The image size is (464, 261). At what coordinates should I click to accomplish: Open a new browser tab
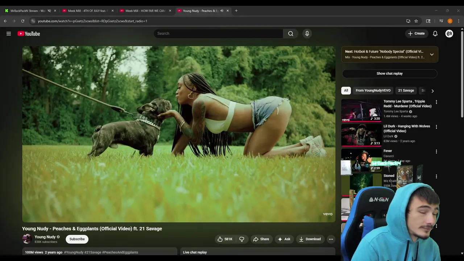coord(236,11)
